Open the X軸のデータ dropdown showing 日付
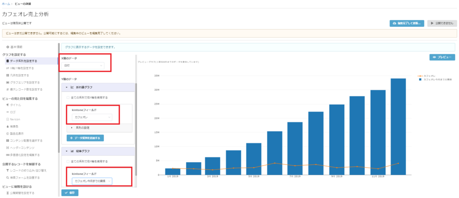The width and height of the screenshot is (459, 198). click(84, 66)
